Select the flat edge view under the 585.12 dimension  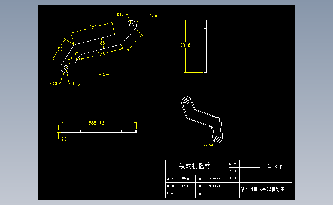click(99, 132)
